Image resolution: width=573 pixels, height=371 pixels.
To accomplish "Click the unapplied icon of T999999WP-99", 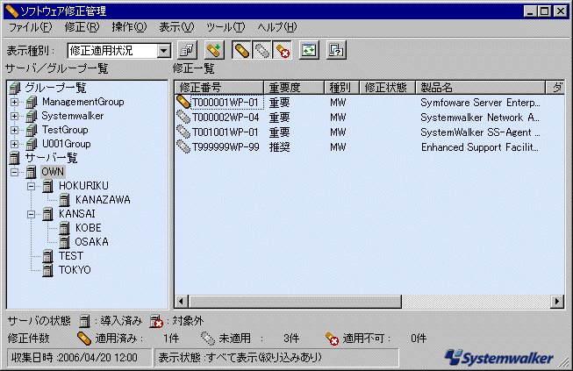I will click(183, 146).
